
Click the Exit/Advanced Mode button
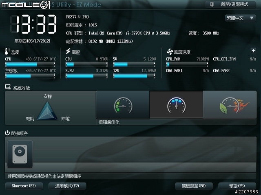(x=231, y=4)
